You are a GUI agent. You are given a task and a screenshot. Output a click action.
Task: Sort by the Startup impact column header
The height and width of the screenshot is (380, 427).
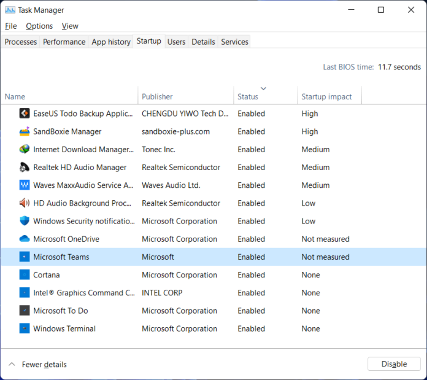(329, 96)
